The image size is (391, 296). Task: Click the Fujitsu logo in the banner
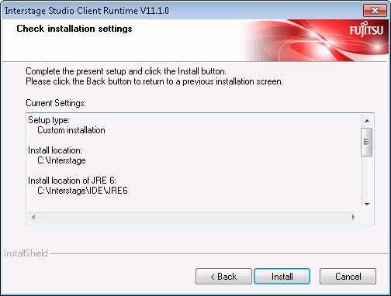[x=366, y=30]
